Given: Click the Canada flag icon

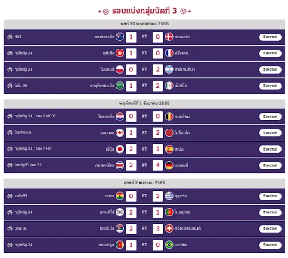Looking at the screenshot, I should (x=120, y=133).
